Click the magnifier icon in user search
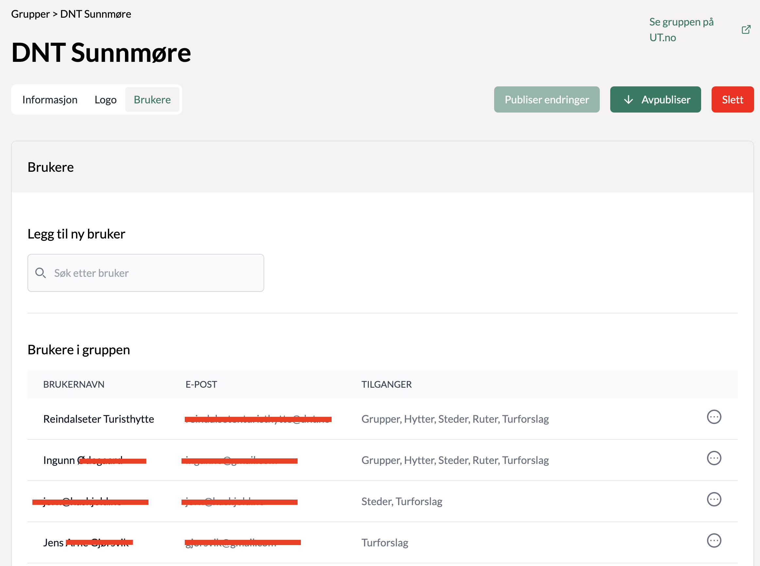 coord(41,273)
